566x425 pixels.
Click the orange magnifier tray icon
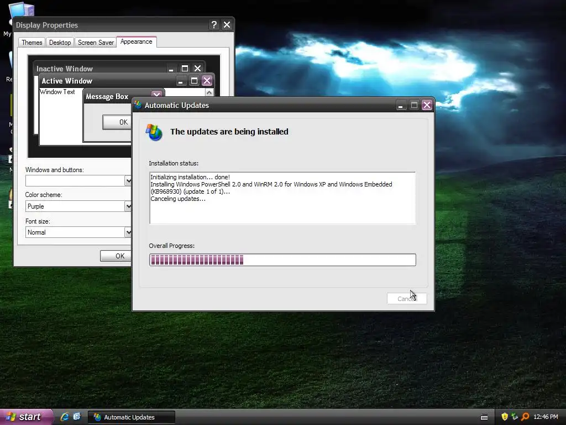(525, 417)
